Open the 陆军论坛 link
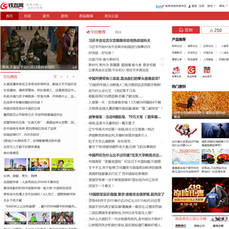The image size is (229, 229). tap(177, 46)
